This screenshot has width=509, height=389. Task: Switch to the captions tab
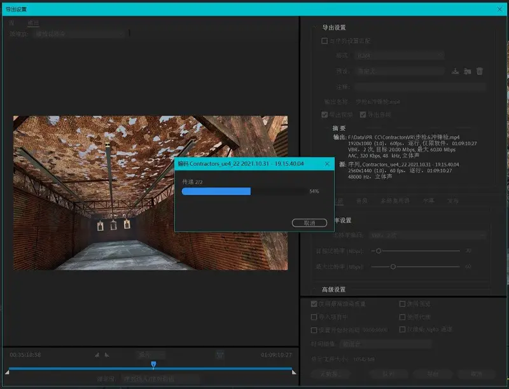428,201
